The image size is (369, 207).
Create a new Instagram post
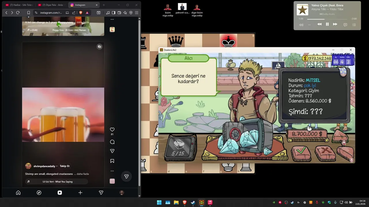coord(80,193)
